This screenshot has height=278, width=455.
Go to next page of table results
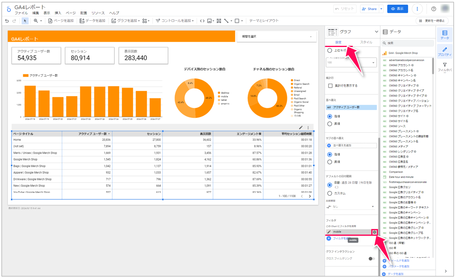310,196
